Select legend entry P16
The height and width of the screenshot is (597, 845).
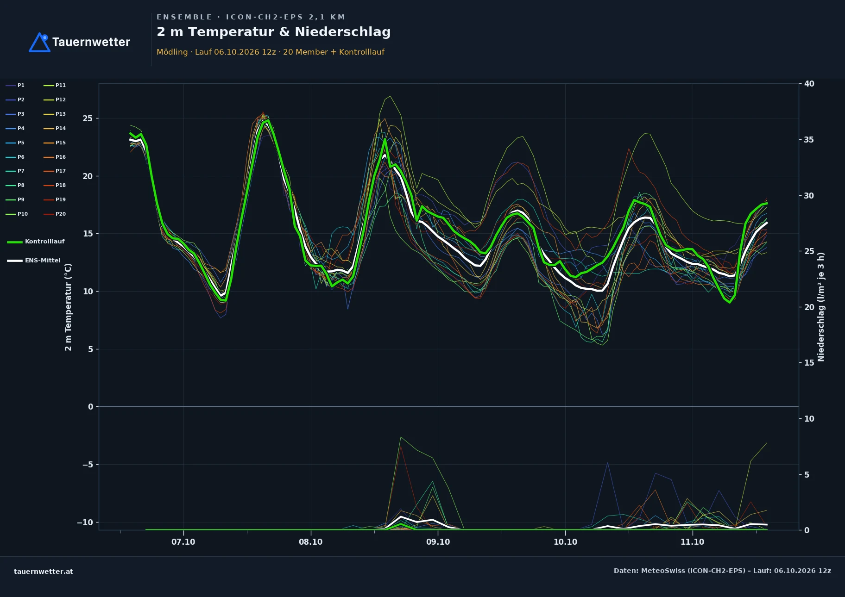(x=55, y=157)
